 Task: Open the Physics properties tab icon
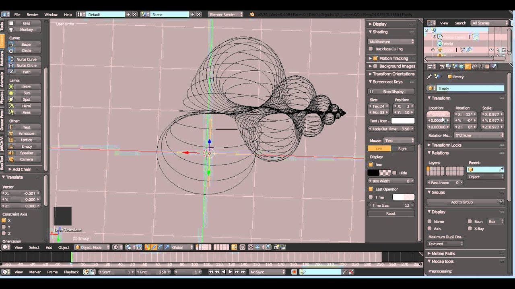point(494,67)
